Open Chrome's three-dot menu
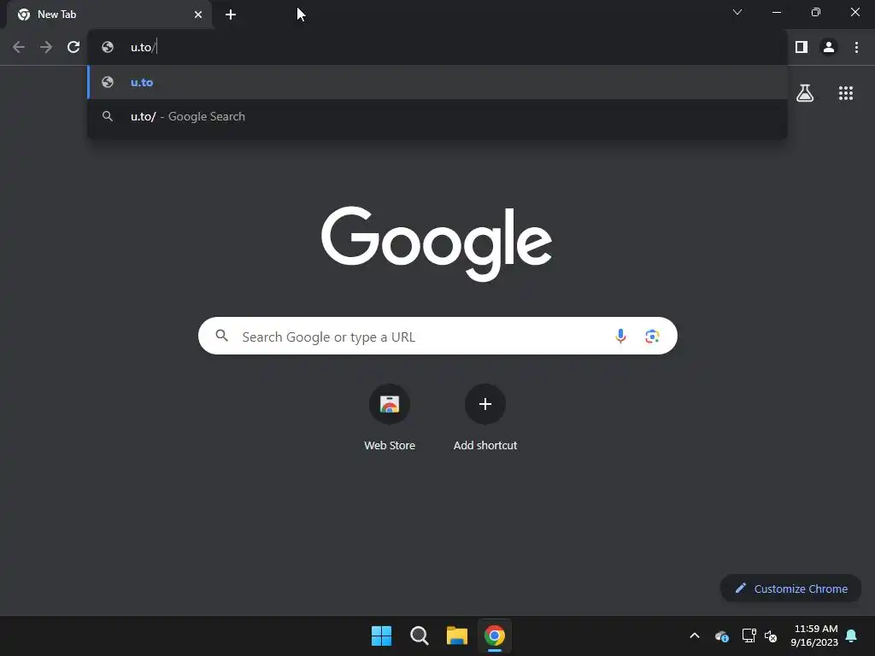Screen dimensions: 875x656 pos(856,48)
